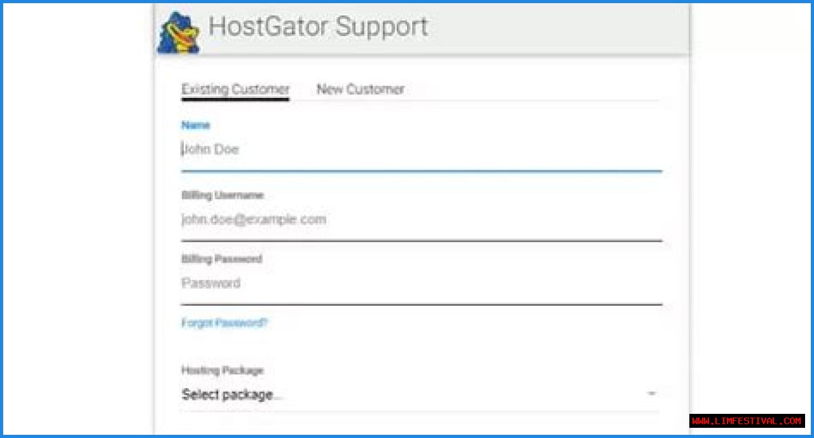
Task: Click the underline below the Billing Username field
Action: [x=421, y=240]
